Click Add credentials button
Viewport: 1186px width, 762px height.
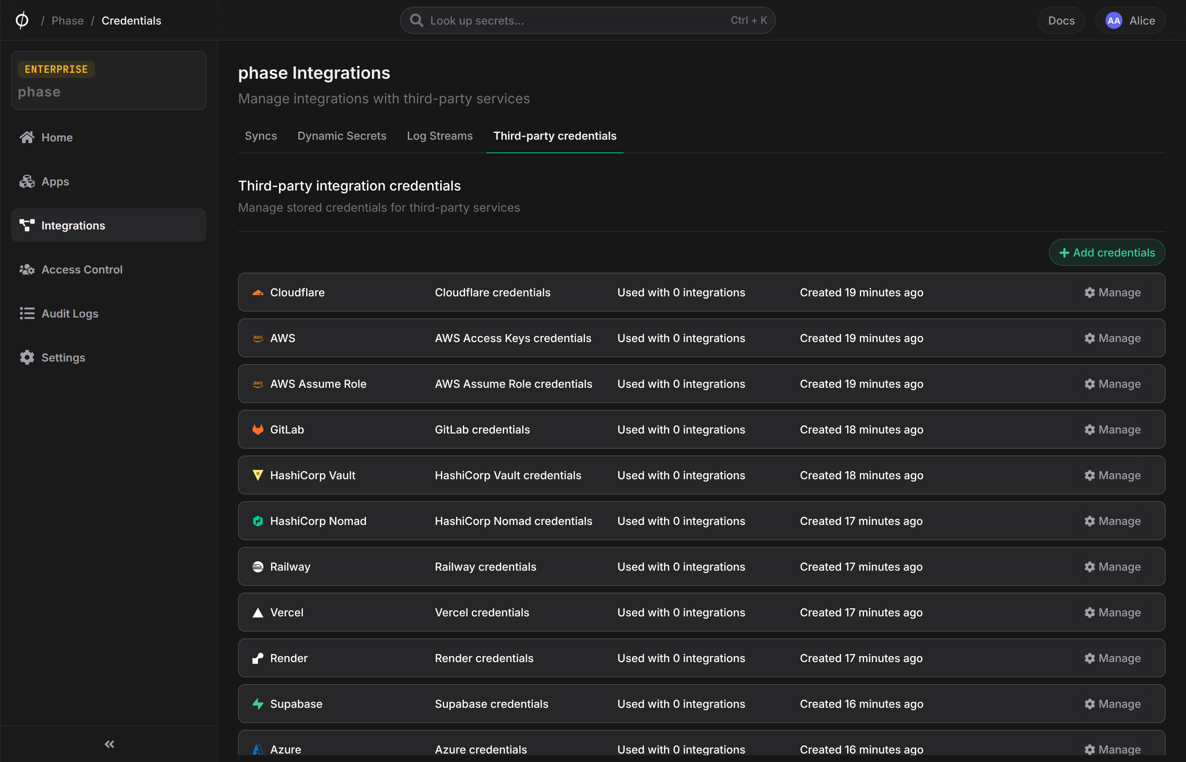(x=1107, y=252)
